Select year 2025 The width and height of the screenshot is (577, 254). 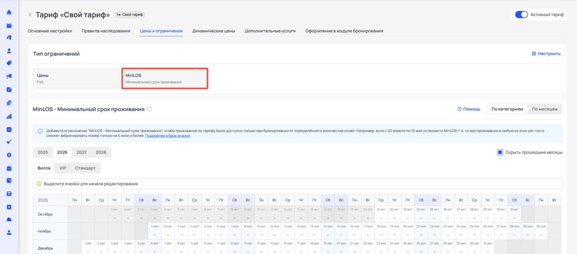(x=43, y=152)
